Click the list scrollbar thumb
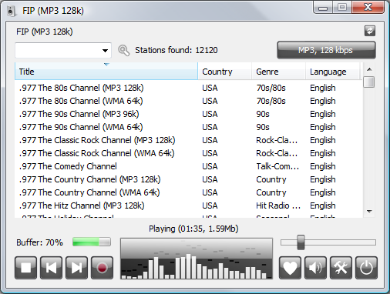 (369, 82)
